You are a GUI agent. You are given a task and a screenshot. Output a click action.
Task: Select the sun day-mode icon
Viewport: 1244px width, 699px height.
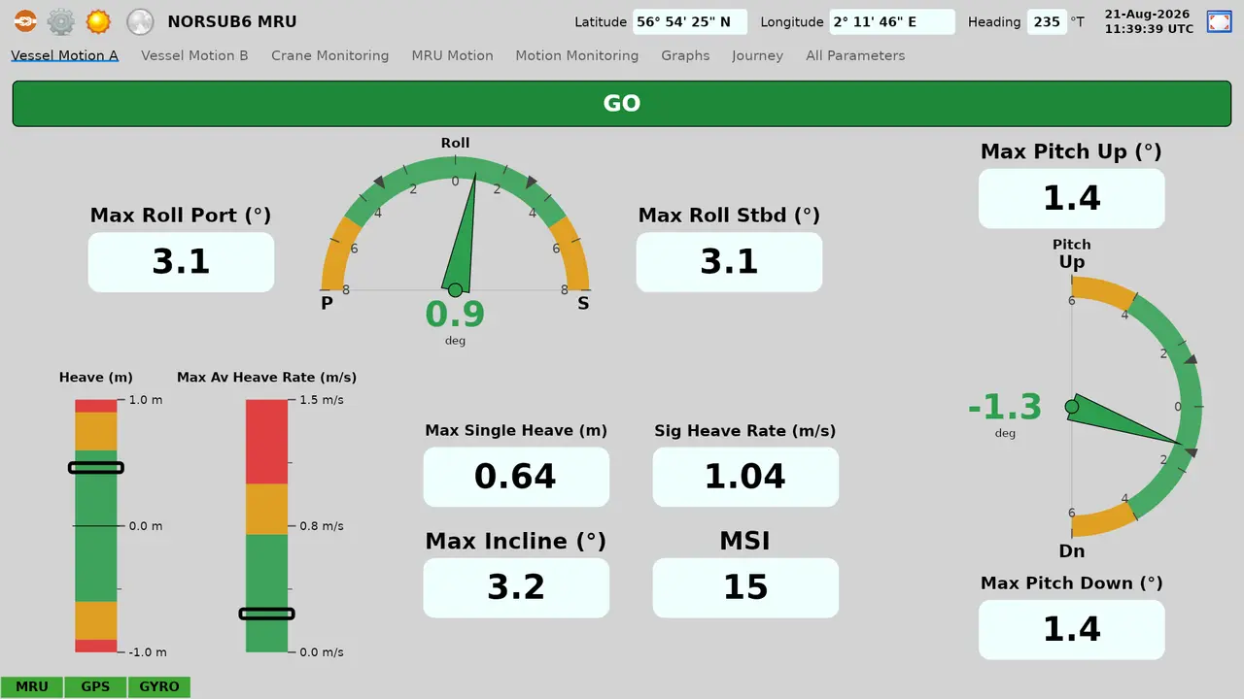pos(98,21)
